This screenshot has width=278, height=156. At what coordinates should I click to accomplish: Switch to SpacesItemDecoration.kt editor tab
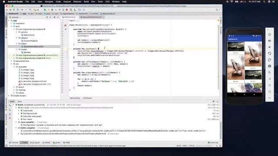(92, 17)
